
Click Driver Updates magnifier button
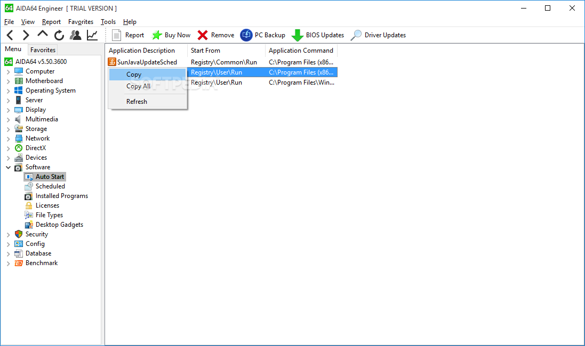click(378, 35)
